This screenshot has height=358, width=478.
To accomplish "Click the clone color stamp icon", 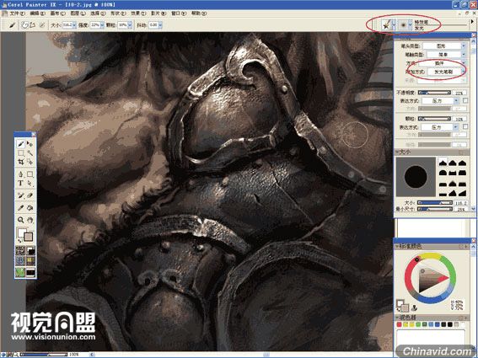I will click(414, 307).
